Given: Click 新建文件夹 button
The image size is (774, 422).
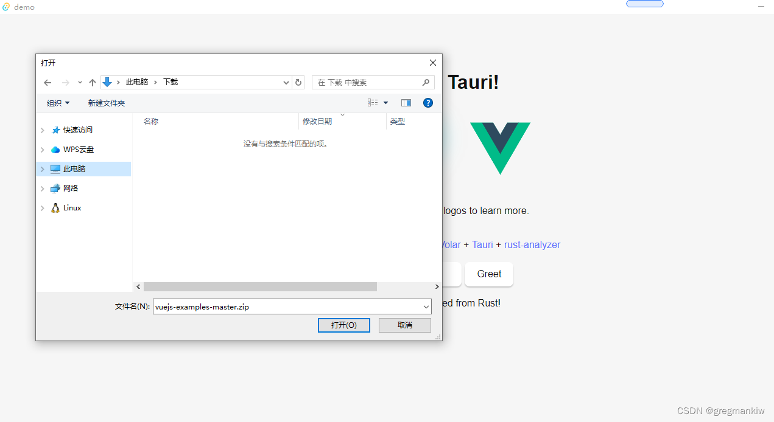Looking at the screenshot, I should click(x=107, y=103).
